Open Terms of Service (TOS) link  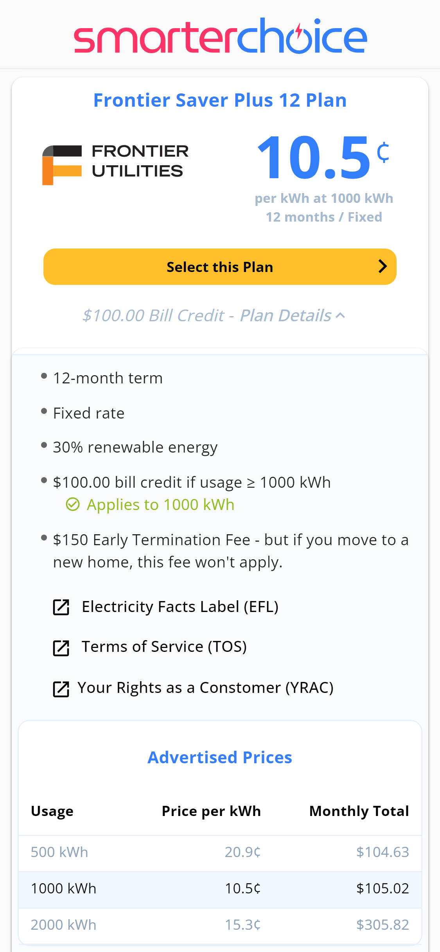click(164, 647)
